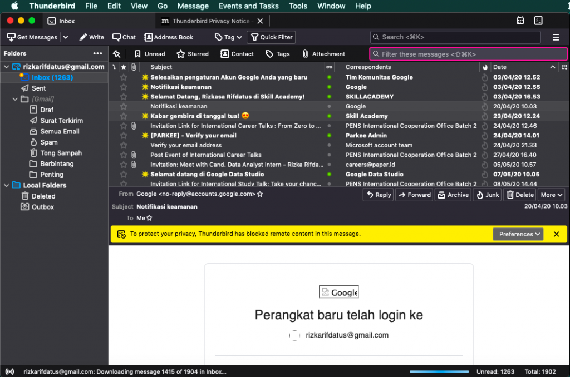Click the Filter these messages field
570x377 pixels.
pos(468,54)
